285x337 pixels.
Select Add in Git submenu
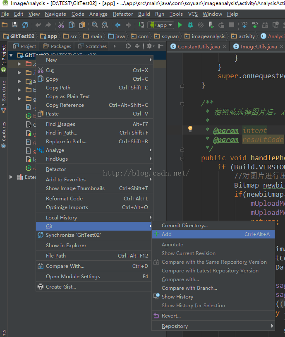tap(213, 234)
